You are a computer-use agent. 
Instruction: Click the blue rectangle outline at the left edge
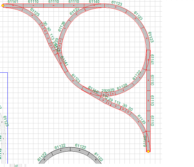point(7,119)
